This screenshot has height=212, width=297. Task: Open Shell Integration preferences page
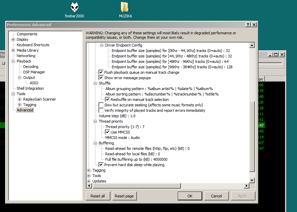[30, 88]
